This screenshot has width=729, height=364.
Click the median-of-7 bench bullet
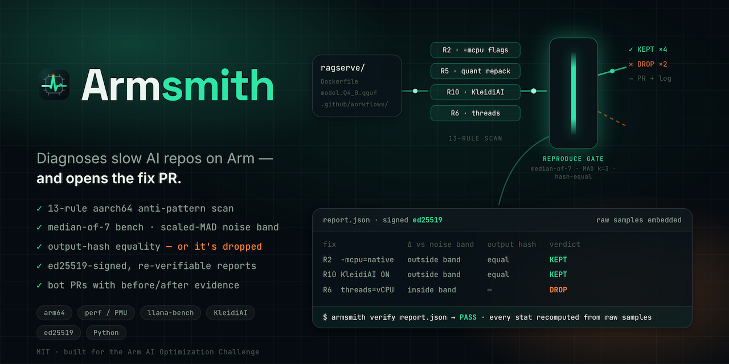pos(158,227)
